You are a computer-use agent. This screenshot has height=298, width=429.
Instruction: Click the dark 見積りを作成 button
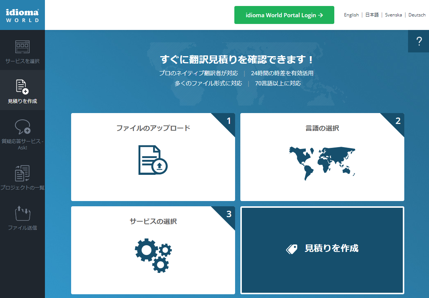point(322,250)
